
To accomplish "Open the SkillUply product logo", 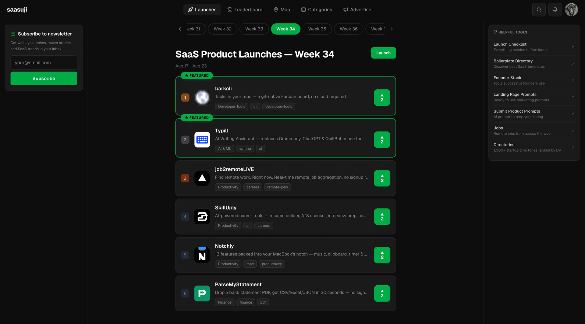I will [x=202, y=217].
